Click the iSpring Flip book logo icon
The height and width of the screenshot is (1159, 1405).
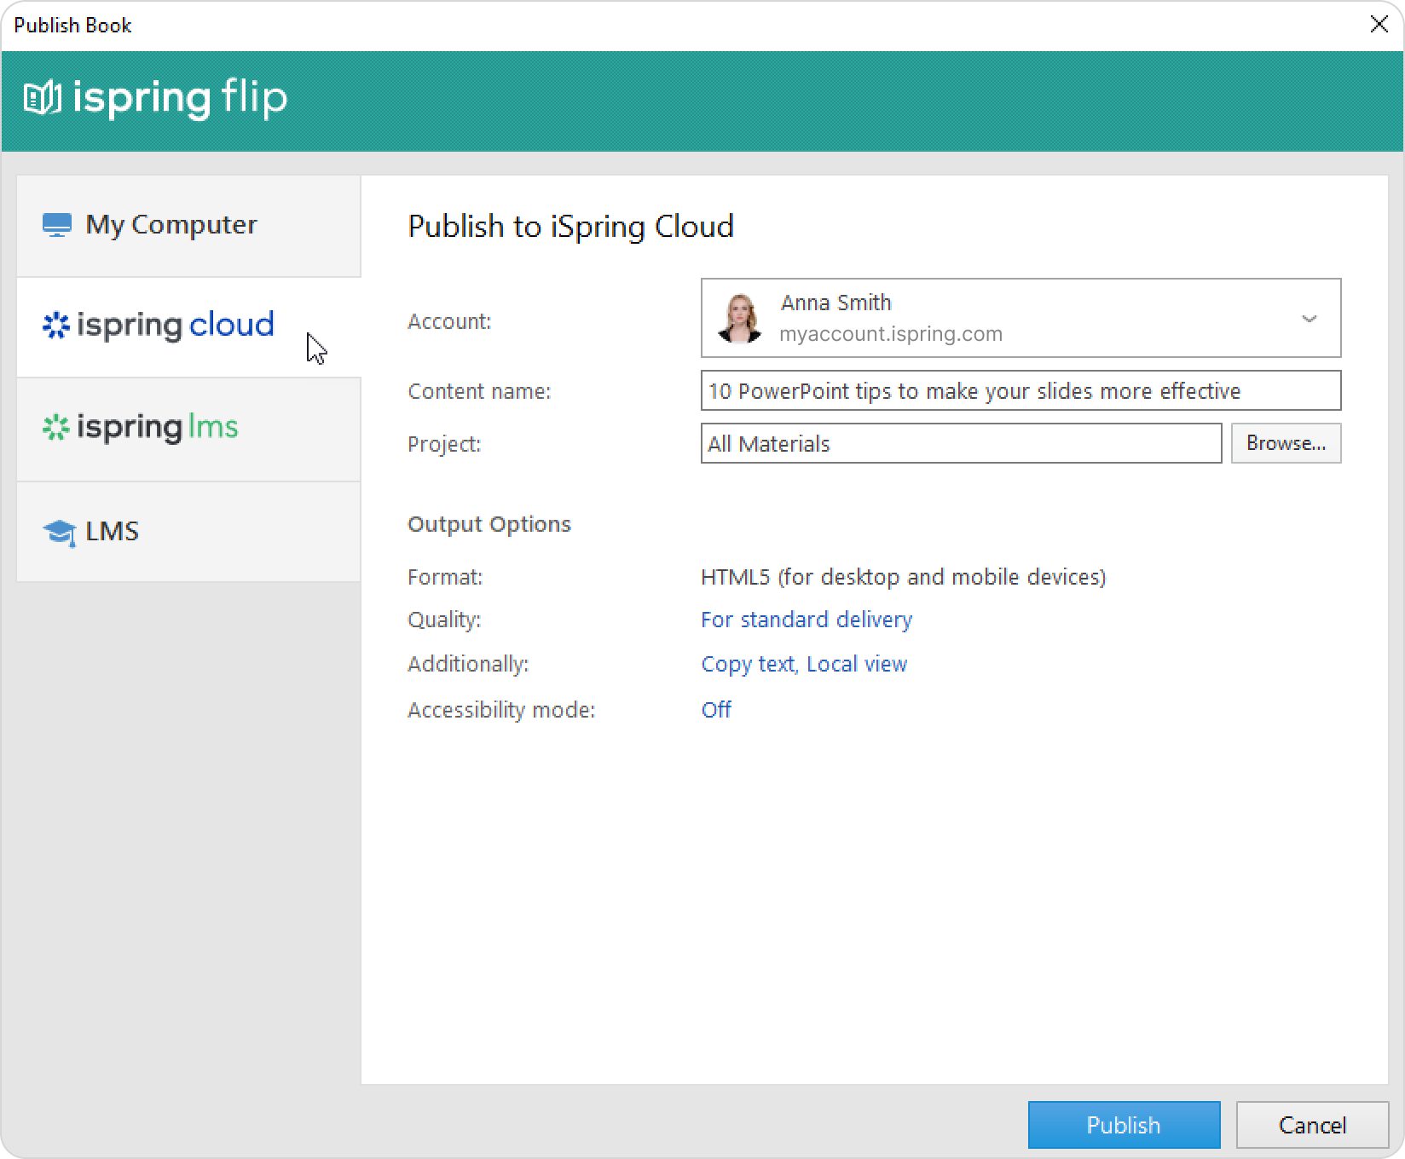42,98
